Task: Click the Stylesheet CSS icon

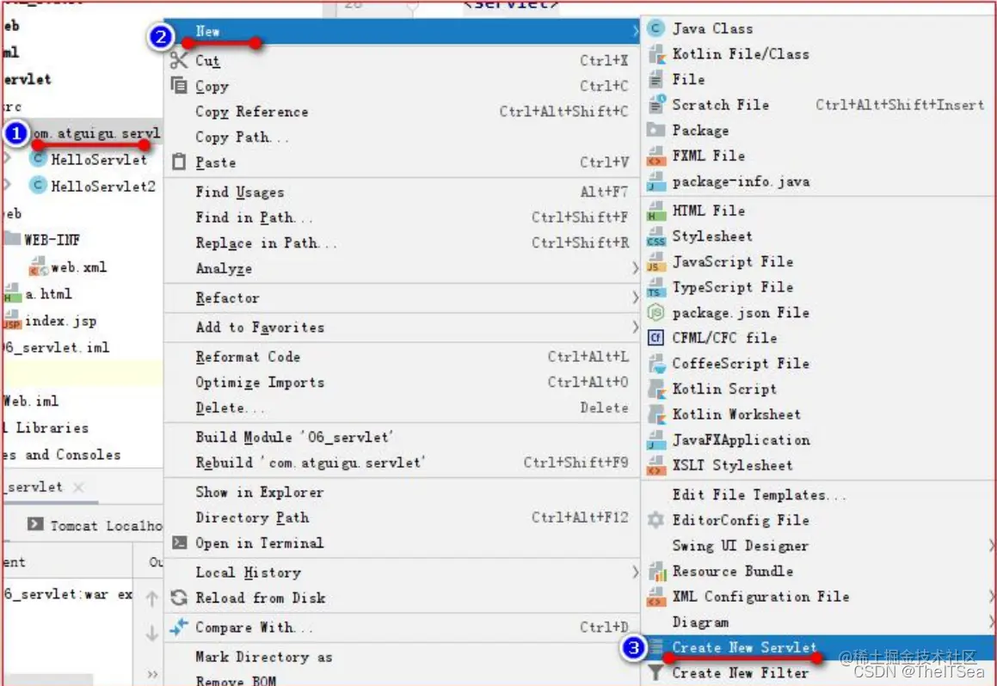Action: pos(655,236)
